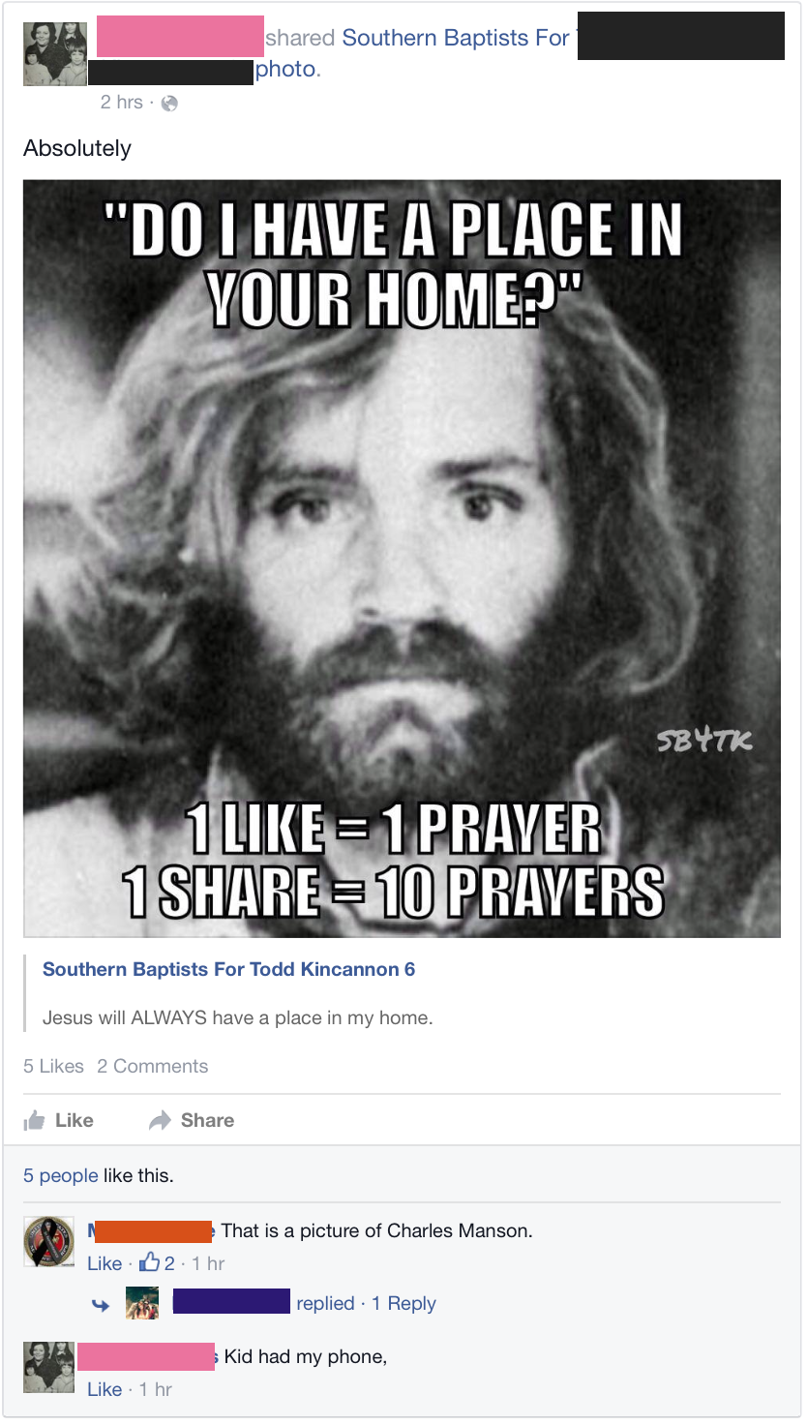Image resolution: width=807 pixels, height=1425 pixels.
Task: Click the blue thumbs-up icon showing 2 likes
Action: click(150, 1262)
